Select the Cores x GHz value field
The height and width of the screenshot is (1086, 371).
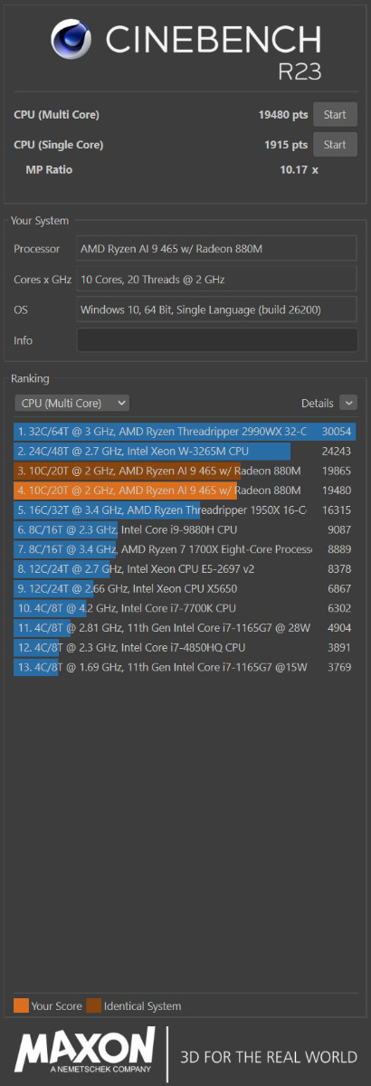[217, 280]
